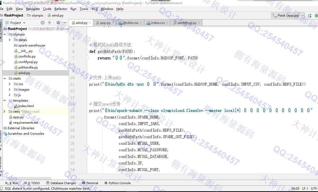The height and width of the screenshot is (192, 318).
Task: Start debugging with the bug icon
Action: (316, 15)
